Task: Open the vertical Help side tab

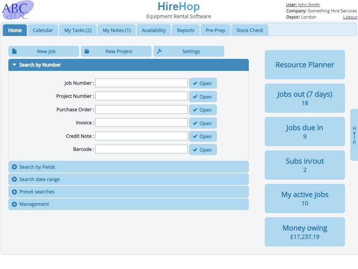Action: [354, 135]
